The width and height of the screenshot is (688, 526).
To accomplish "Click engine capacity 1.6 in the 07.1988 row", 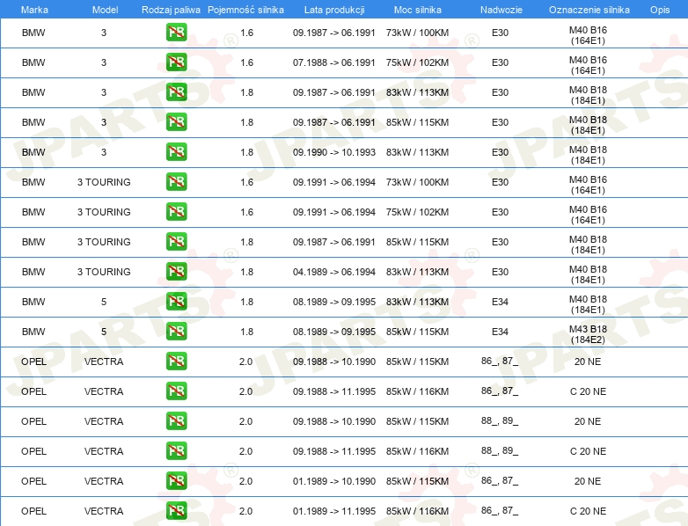I will pos(246,62).
